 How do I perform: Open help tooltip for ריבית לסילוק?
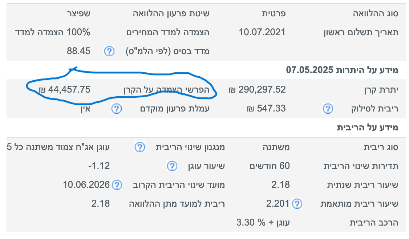coord(328,109)
